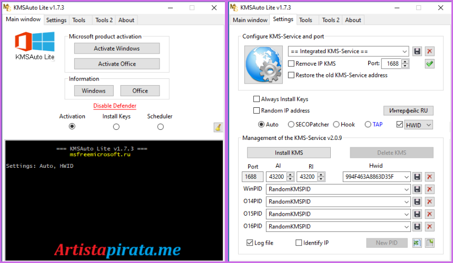Screen dimensions: 453x263
Task: Save the O16PID value
Action: (417, 226)
